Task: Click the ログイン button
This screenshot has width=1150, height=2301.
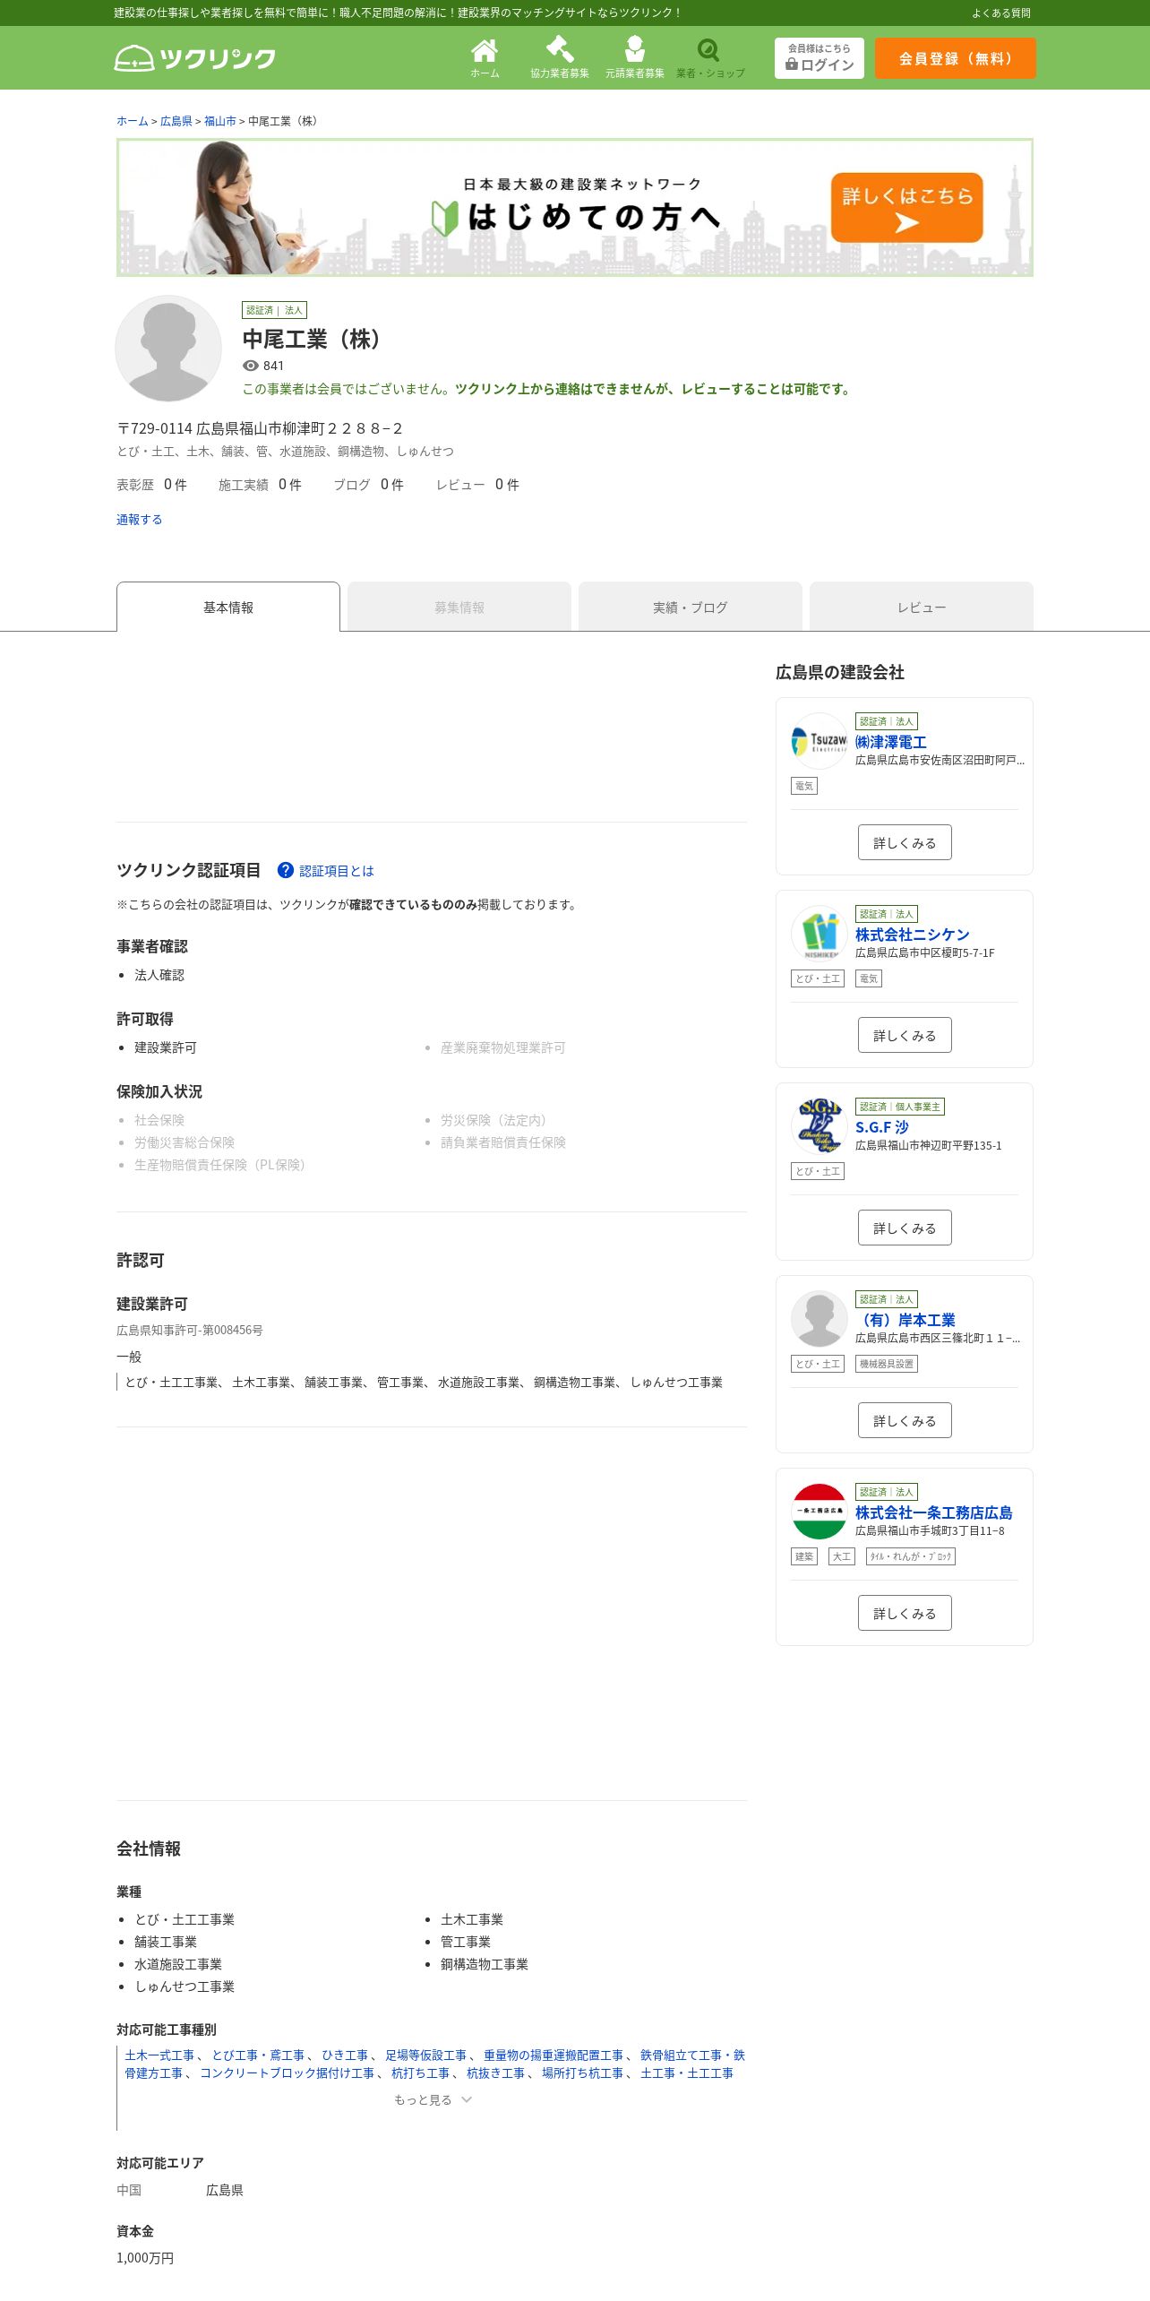Action: pyautogui.click(x=820, y=58)
